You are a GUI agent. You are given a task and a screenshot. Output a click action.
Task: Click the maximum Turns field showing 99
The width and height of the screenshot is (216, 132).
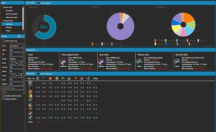21,75
